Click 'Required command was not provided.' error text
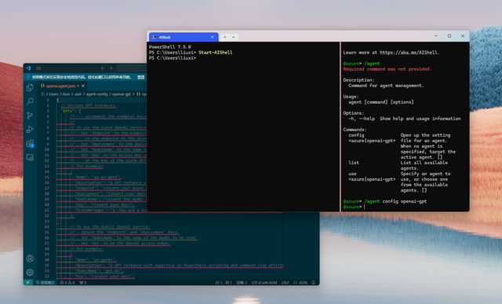Image resolution: width=502 pixels, height=304 pixels. coord(387,69)
